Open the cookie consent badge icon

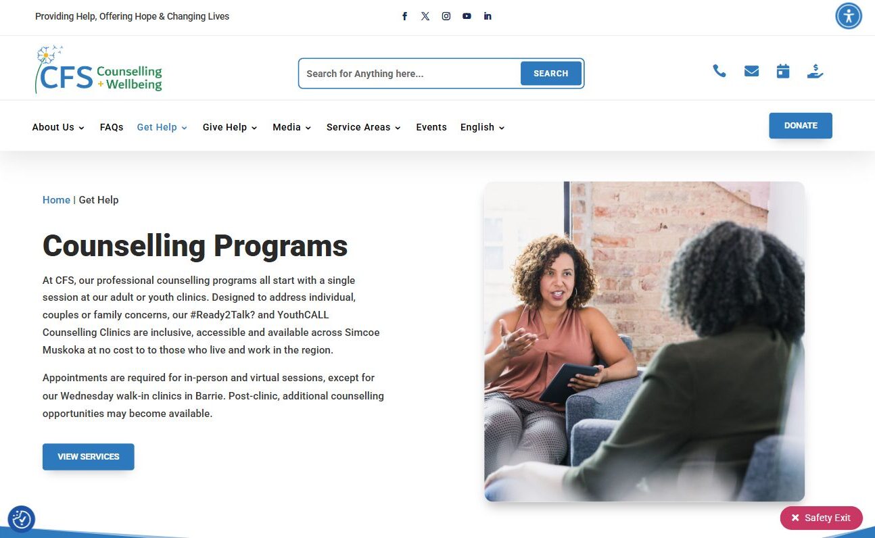tap(22, 519)
